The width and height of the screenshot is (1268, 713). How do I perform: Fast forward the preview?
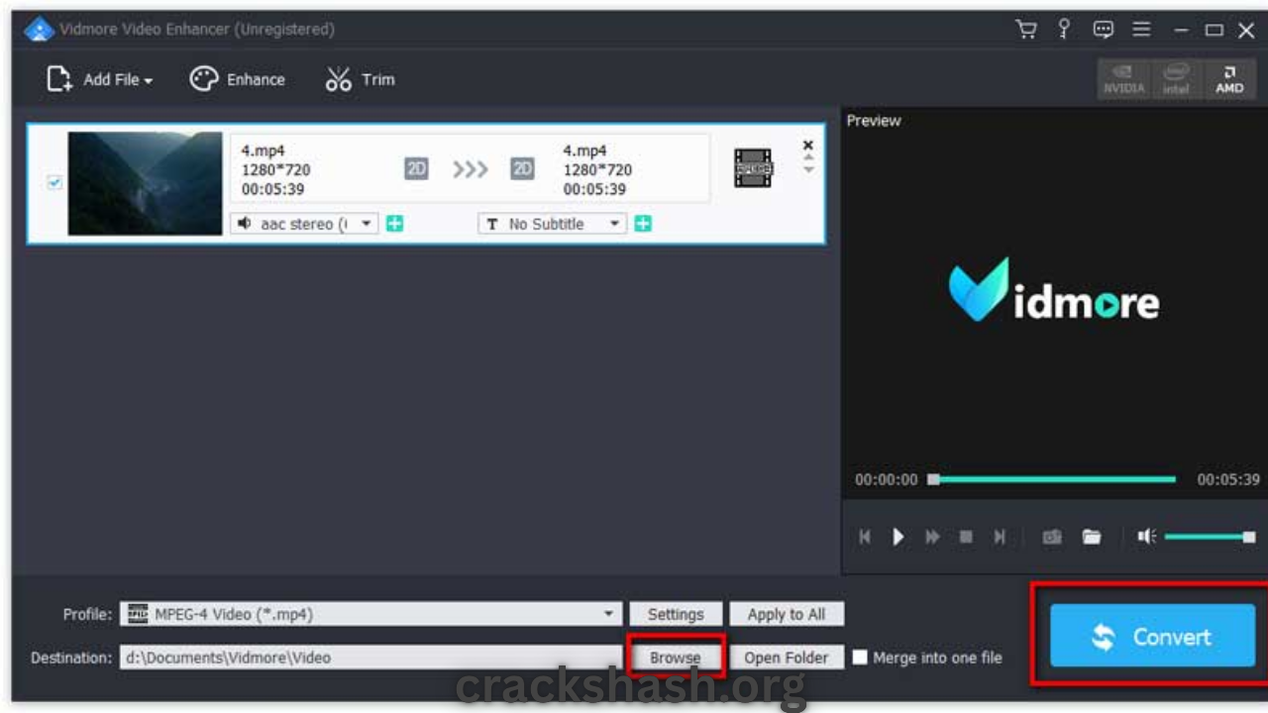932,537
